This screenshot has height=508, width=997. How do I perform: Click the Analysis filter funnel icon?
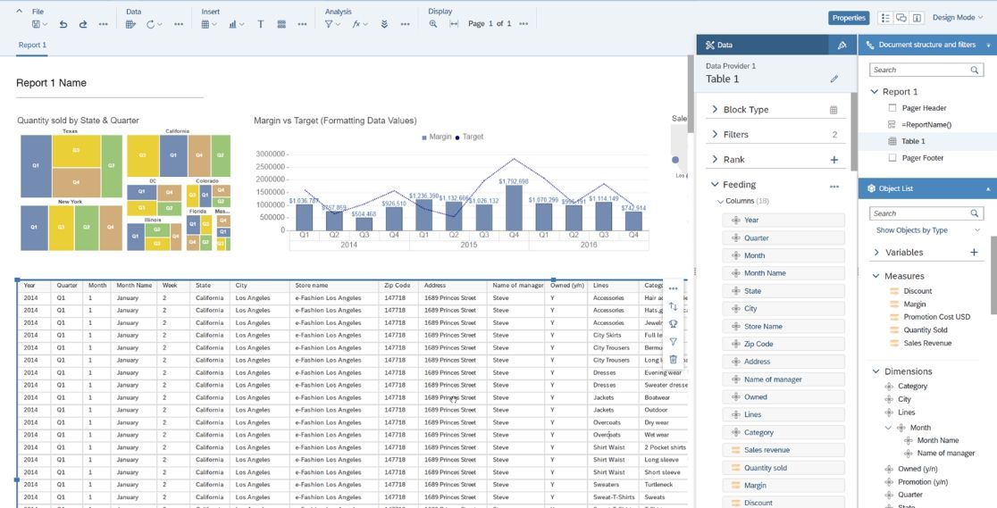pos(329,24)
